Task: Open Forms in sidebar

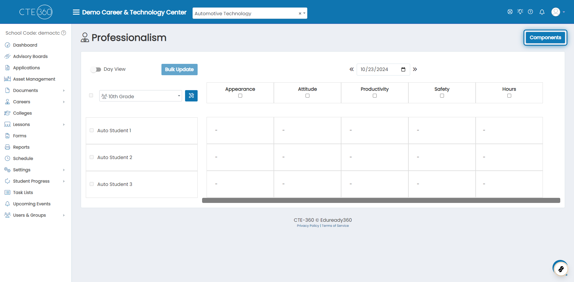Action: point(20,136)
